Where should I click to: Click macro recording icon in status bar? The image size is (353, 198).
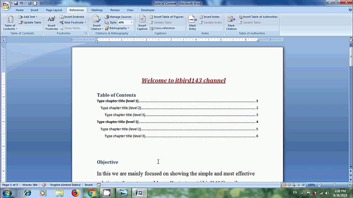click(98, 185)
